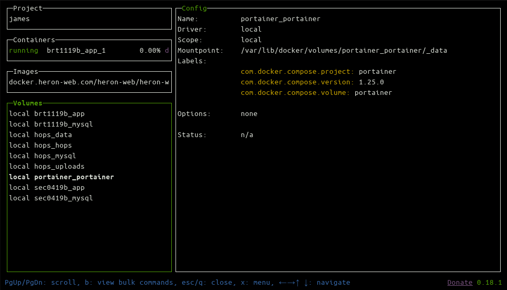Select the Config tab heading
Screen dimensions: 507x290
(194, 8)
